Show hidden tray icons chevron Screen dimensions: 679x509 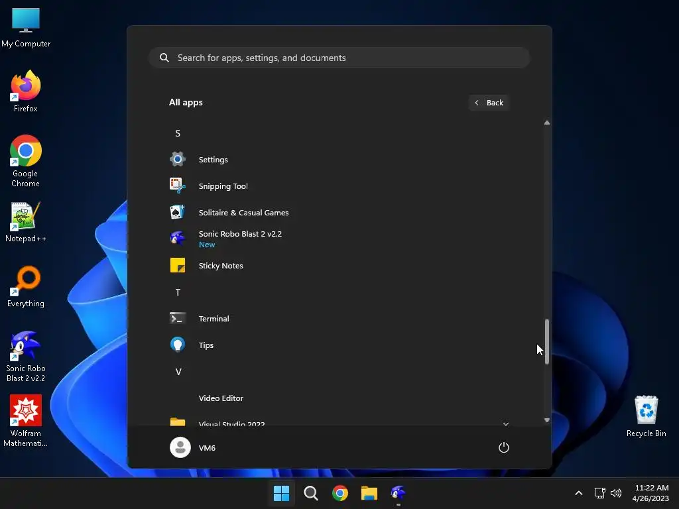(x=578, y=493)
